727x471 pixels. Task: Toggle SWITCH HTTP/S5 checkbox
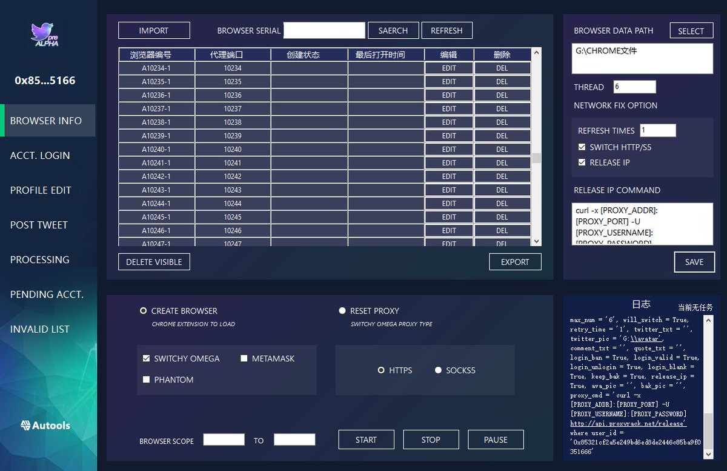[x=582, y=147]
